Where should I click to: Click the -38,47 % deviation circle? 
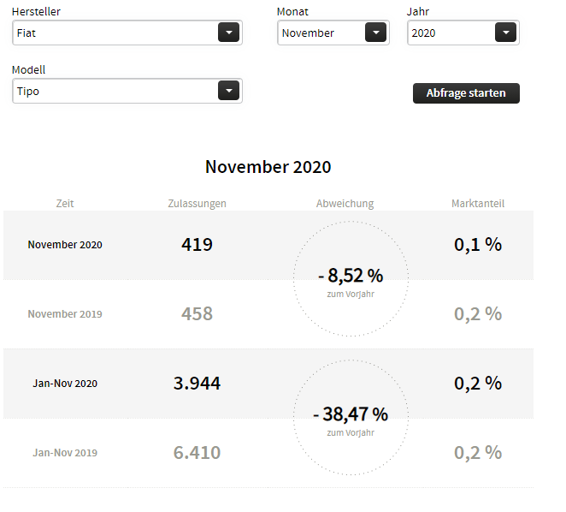351,418
